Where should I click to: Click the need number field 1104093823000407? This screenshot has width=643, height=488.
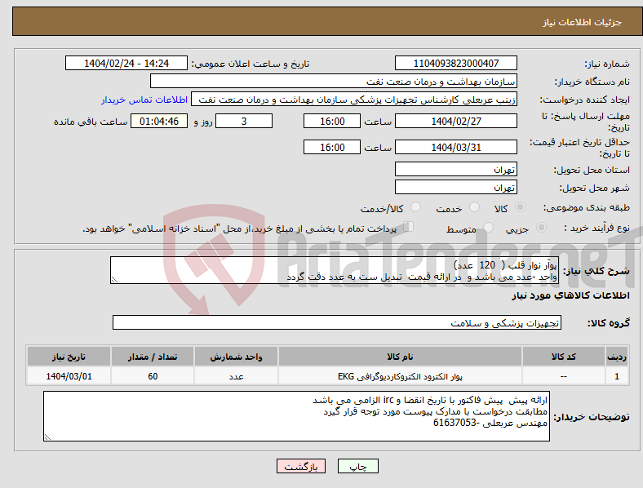tap(455, 63)
